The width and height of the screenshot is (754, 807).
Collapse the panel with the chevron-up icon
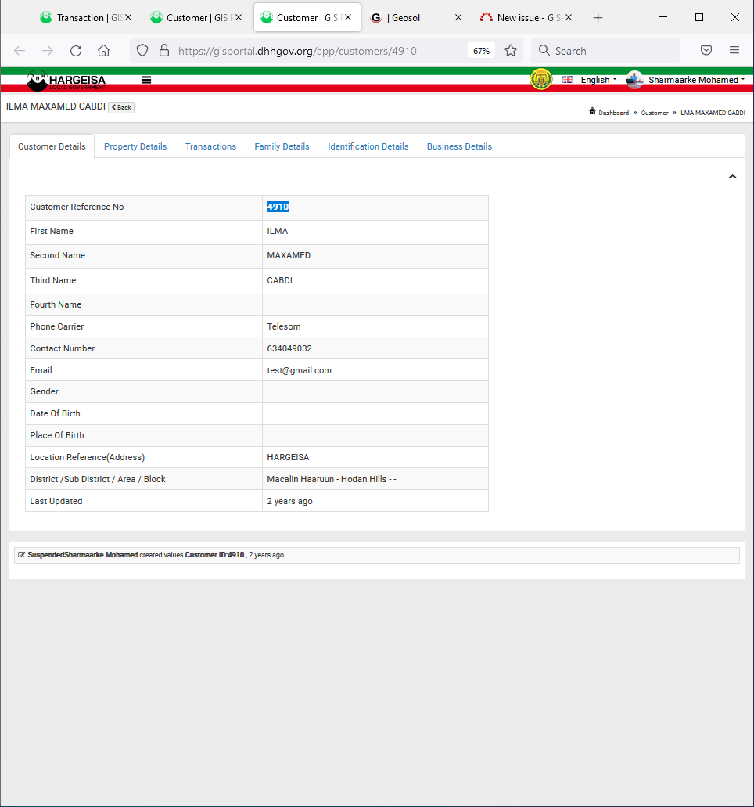(732, 177)
